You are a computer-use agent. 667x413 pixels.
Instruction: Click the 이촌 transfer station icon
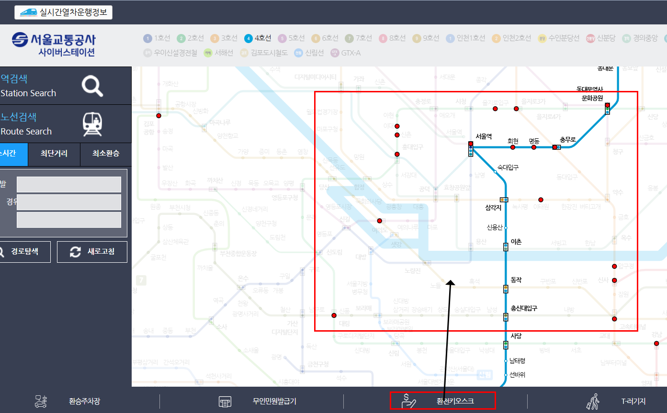coord(506,247)
